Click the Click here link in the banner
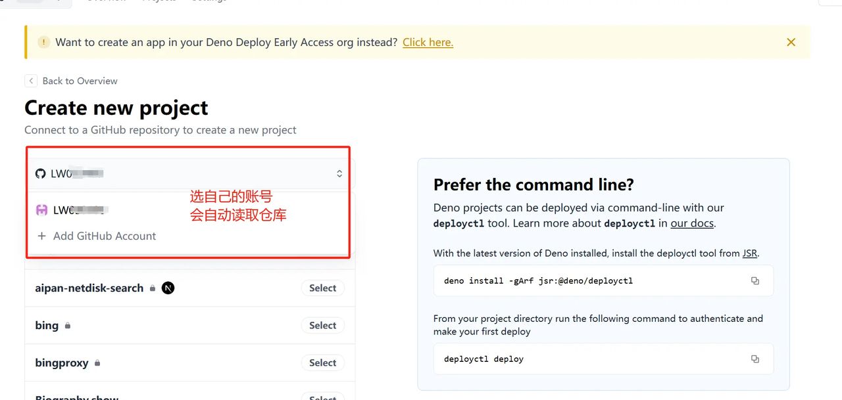Screen dimensions: 842x400 (427, 41)
